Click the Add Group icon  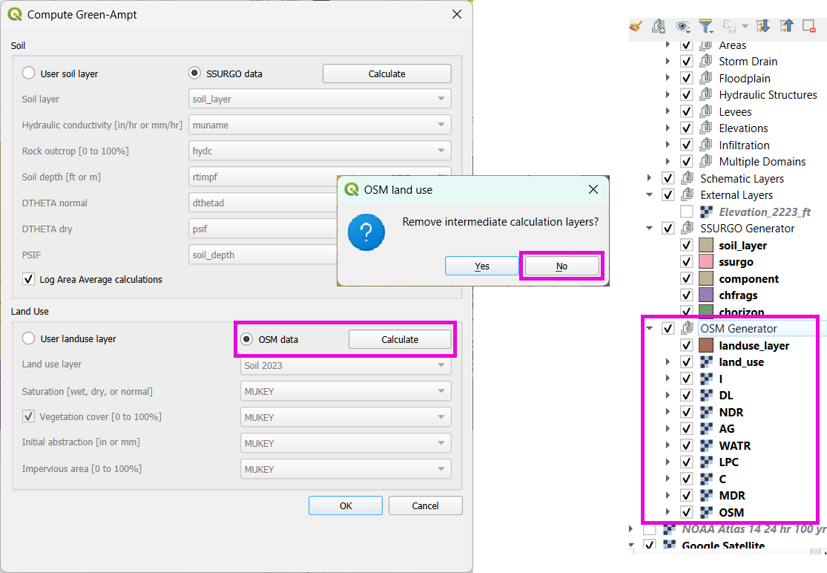click(x=659, y=26)
